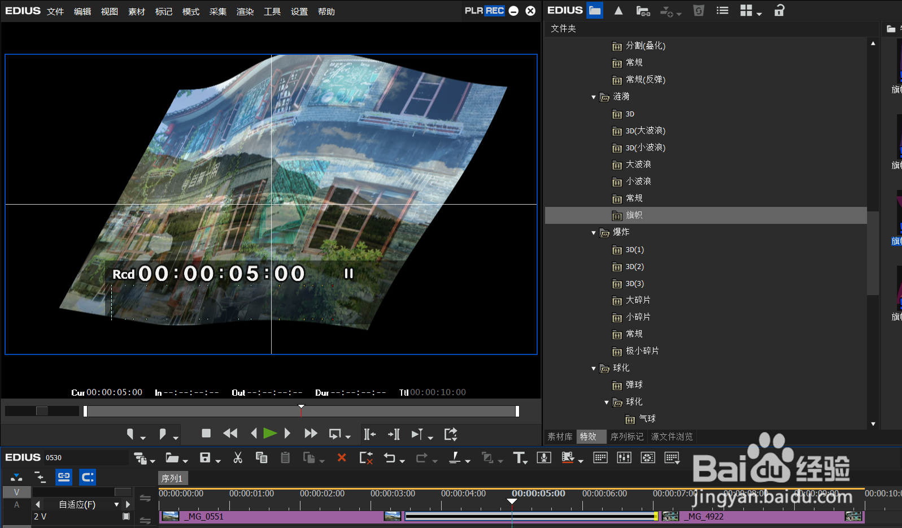
Task: Open the 渲染 menu
Action: [245, 11]
